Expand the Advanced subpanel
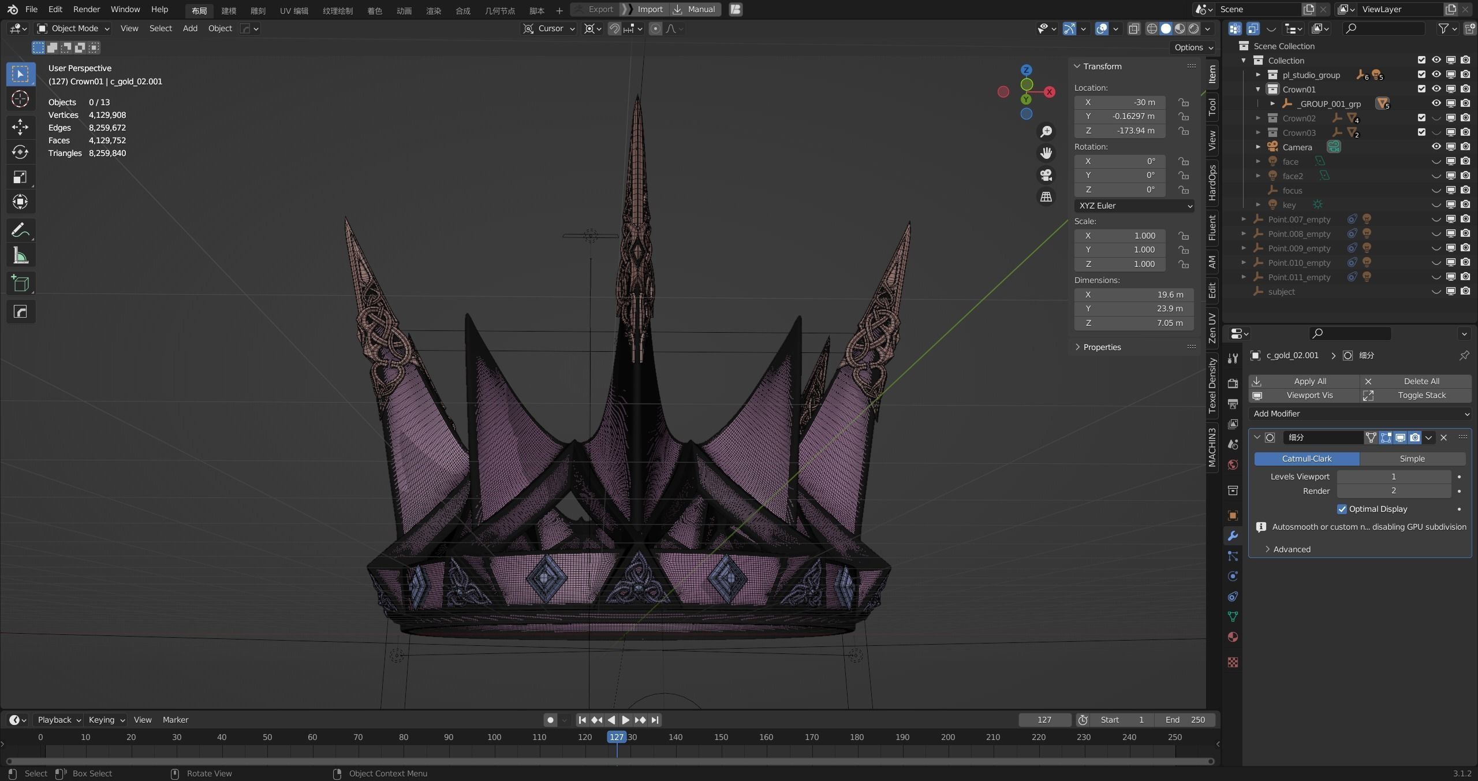The width and height of the screenshot is (1478, 781). coord(1292,549)
